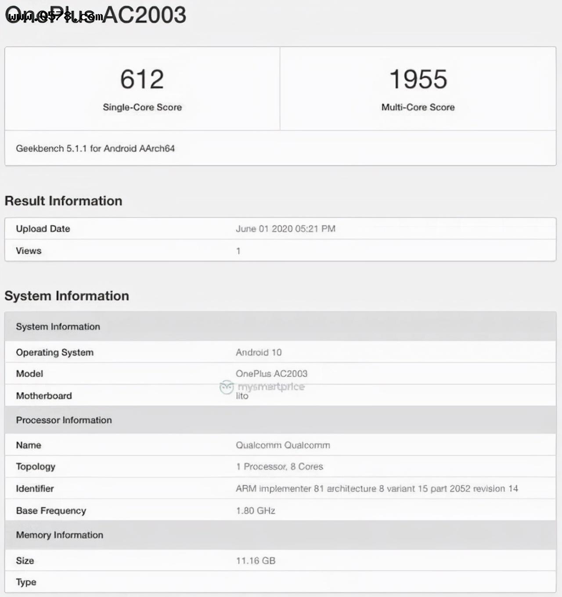
Task: Click the 'OnePlus AC2003' model value
Action: click(x=271, y=374)
